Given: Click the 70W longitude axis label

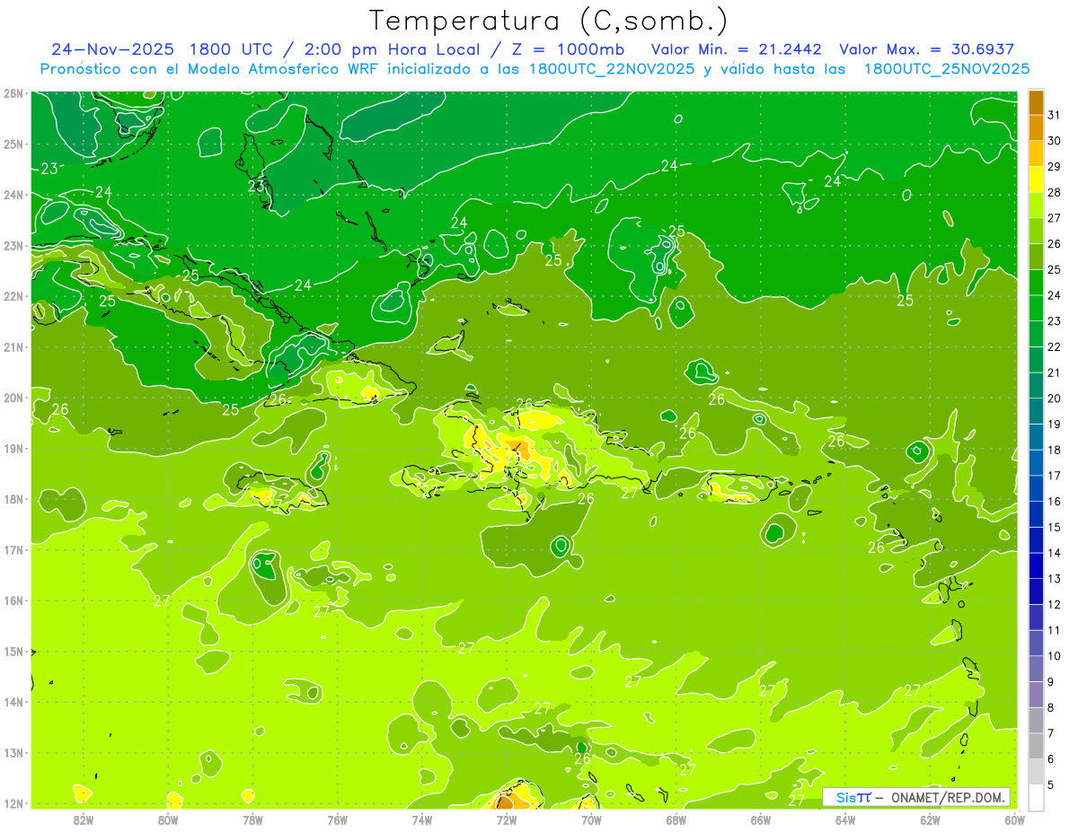Looking at the screenshot, I should (591, 819).
